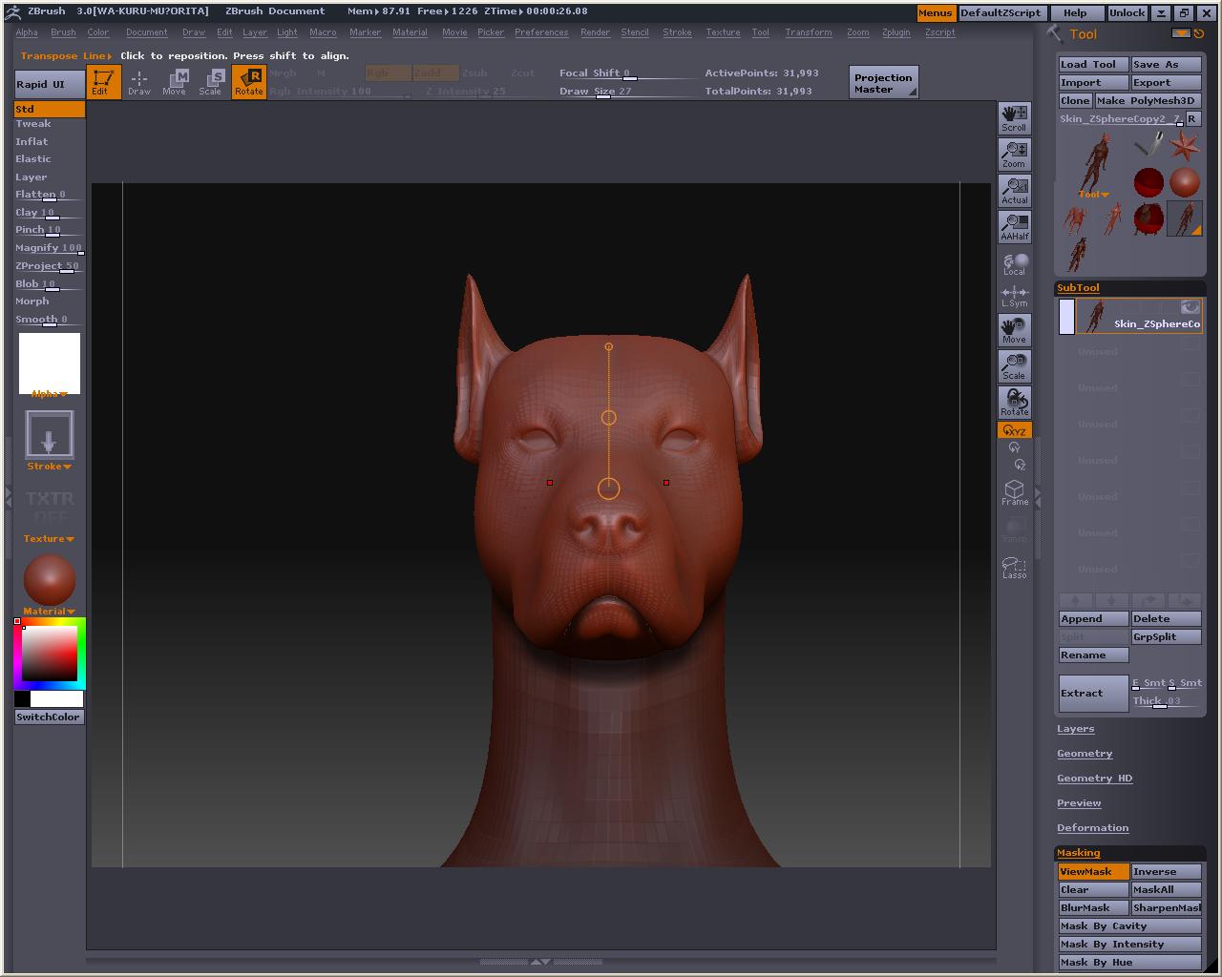The image size is (1222, 977).
Task: Click the orange Rotate icon in top toolbar
Action: tap(248, 82)
